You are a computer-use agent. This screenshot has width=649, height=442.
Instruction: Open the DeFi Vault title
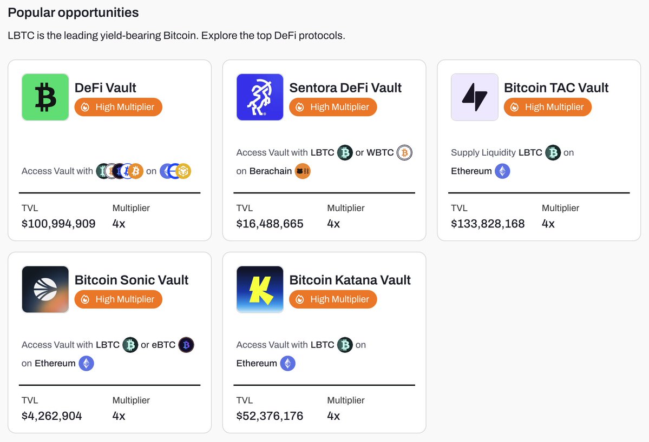[x=105, y=88]
